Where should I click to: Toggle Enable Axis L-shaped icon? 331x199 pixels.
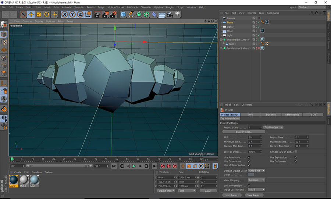[x=4, y=83]
